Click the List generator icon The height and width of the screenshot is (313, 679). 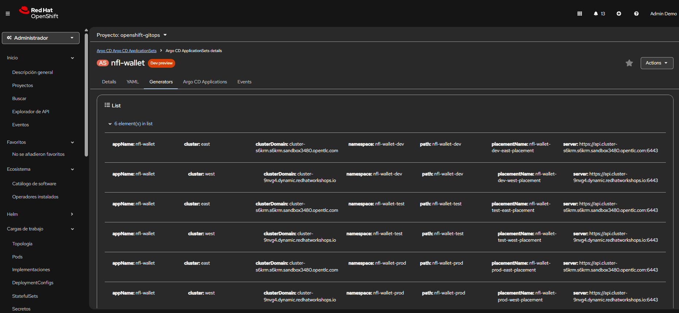click(x=107, y=105)
